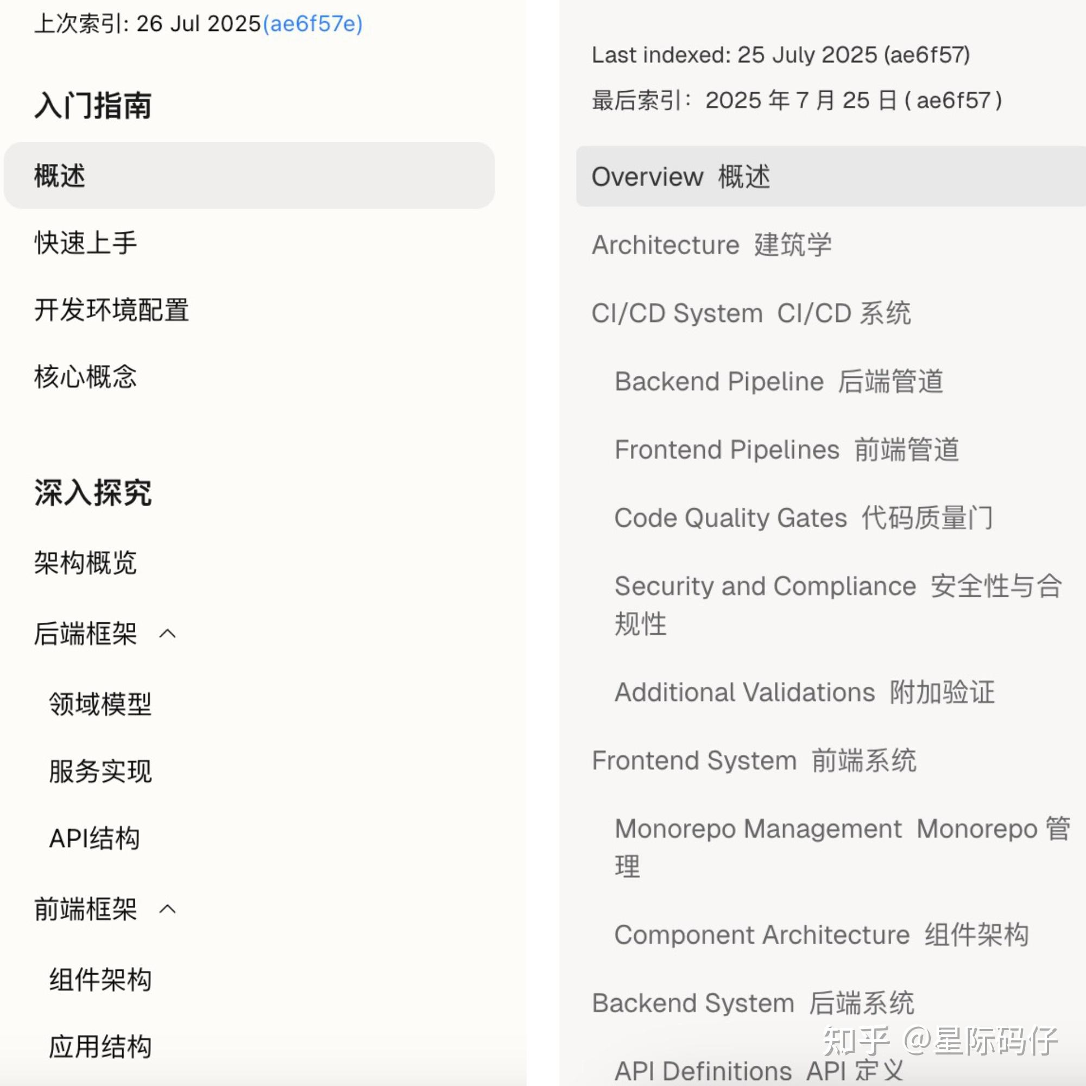Navigate to 架构概览
This screenshot has height=1086, width=1086.
tap(85, 563)
